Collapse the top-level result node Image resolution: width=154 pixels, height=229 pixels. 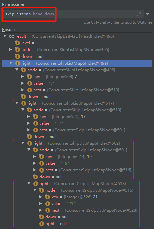[x=5, y=36]
